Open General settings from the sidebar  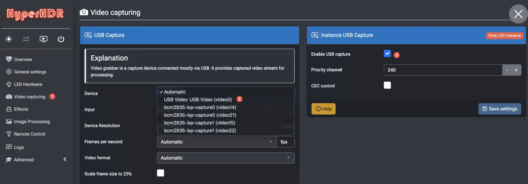tap(30, 72)
